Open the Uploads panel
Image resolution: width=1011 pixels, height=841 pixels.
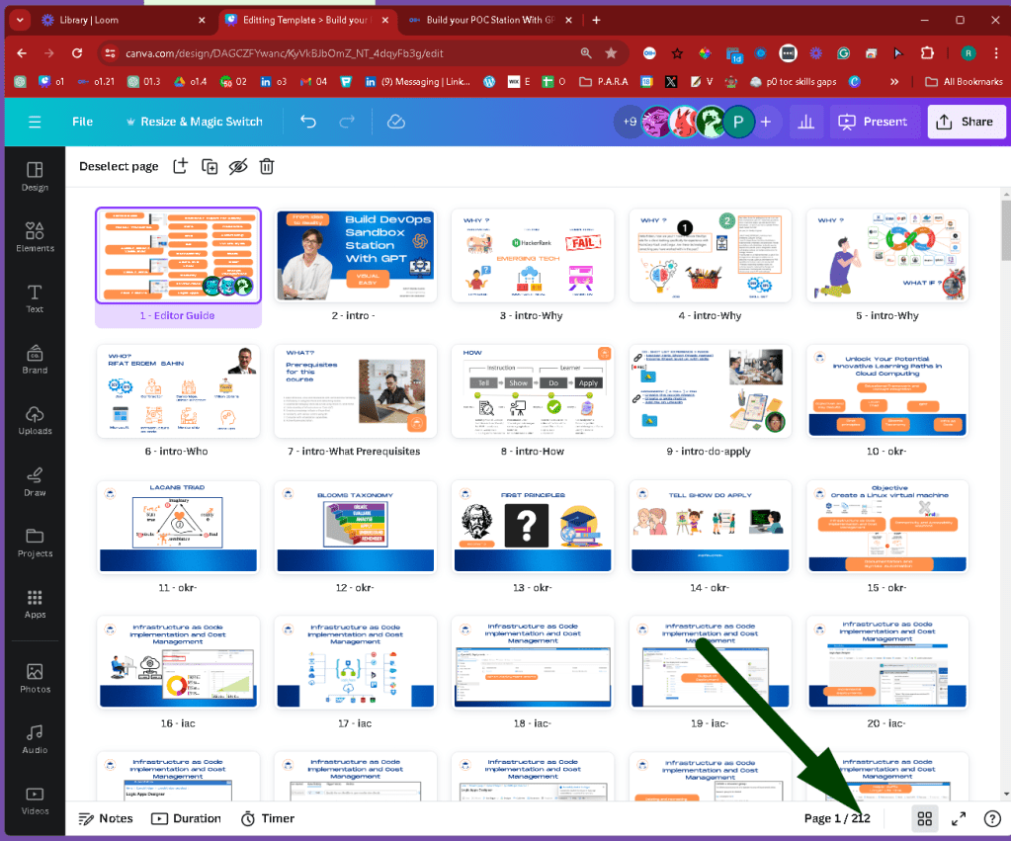click(x=35, y=420)
